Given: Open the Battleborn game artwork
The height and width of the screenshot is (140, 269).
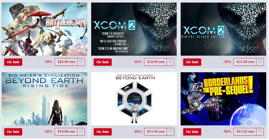Looking at the screenshot, I should [x=44, y=29].
